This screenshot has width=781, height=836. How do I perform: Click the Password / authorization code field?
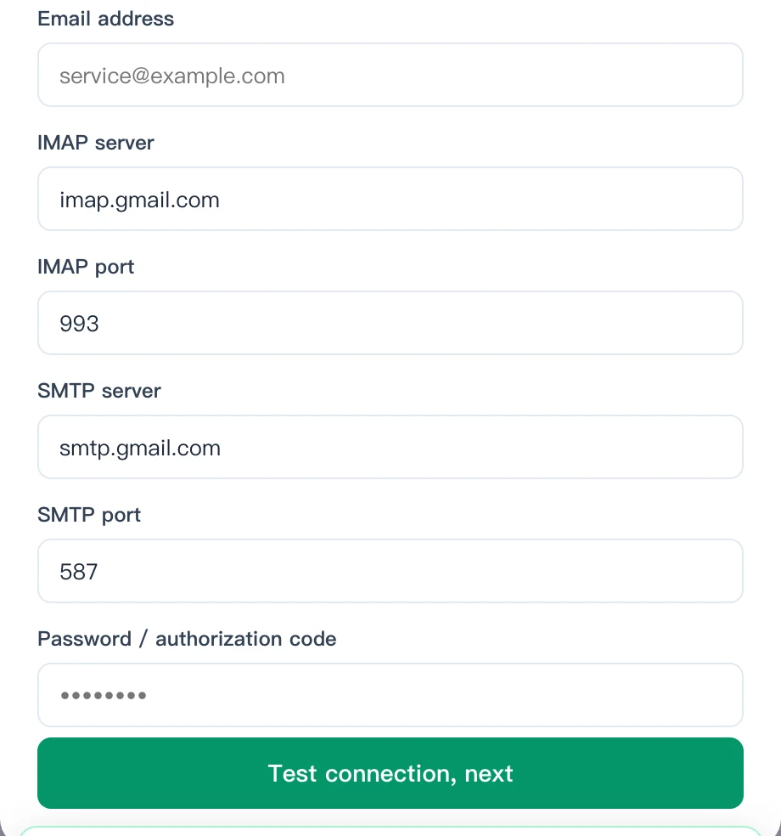click(x=390, y=695)
